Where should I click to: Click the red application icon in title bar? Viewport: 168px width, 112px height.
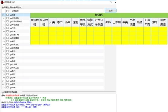tap(2, 2)
